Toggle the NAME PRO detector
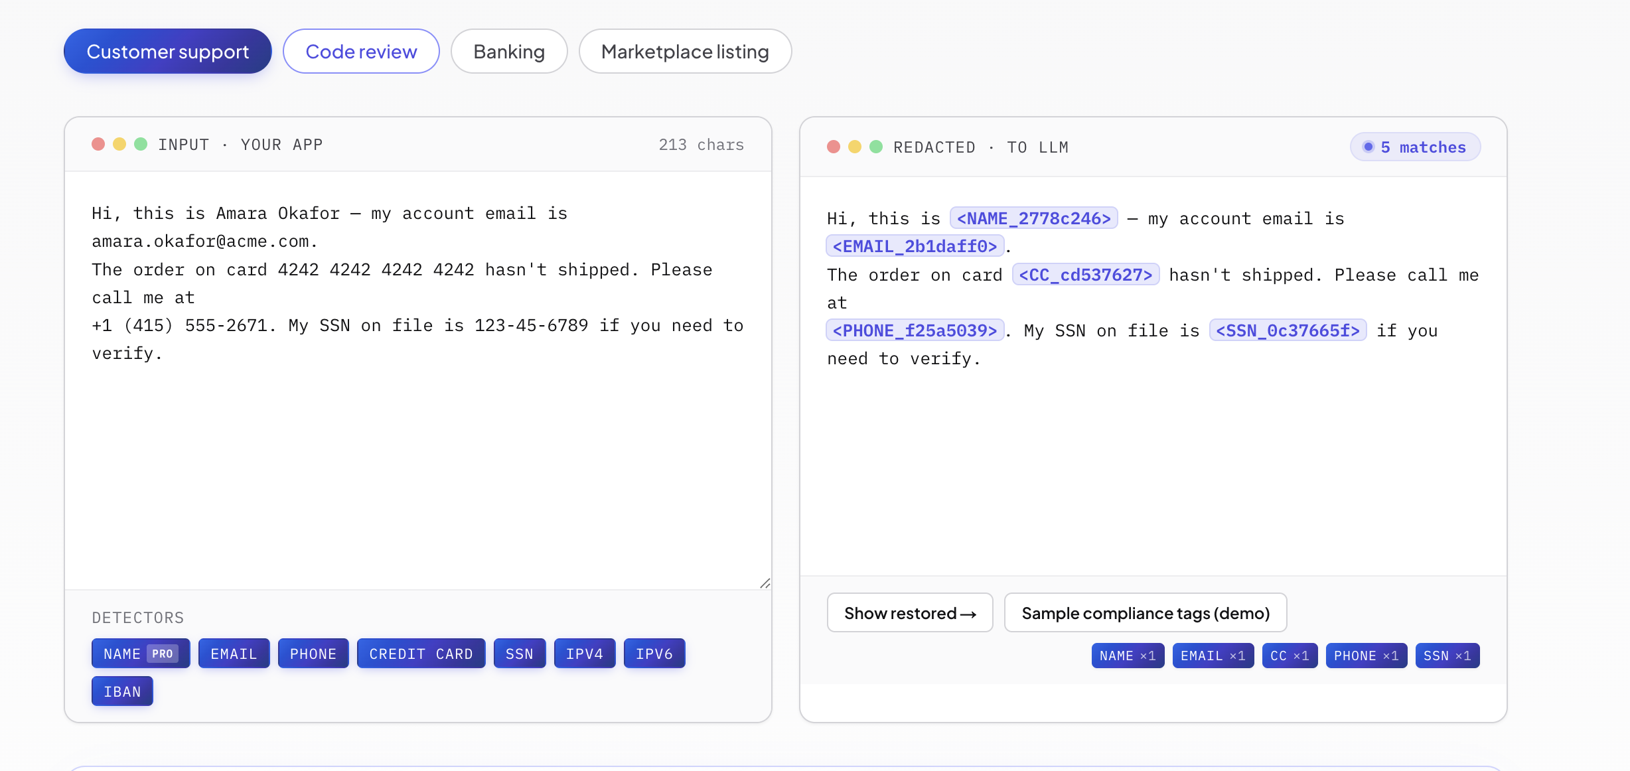Viewport: 1630px width, 771px height. [x=141, y=654]
